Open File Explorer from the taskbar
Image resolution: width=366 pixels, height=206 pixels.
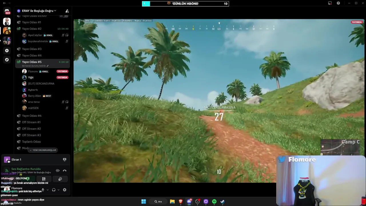(172, 201)
